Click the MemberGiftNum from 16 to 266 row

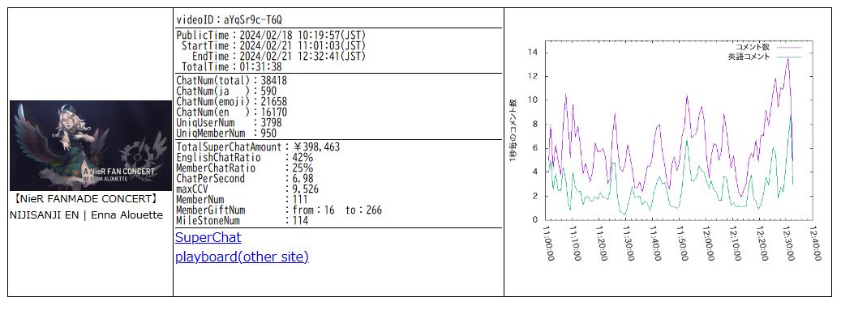click(x=279, y=210)
